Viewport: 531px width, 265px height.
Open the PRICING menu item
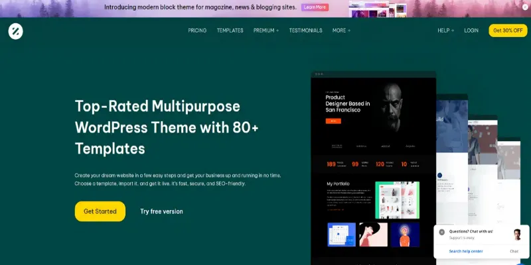pos(197,30)
